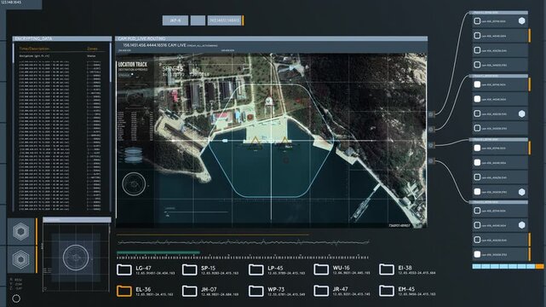Click the stacked discs icon on the map overlay
This screenshot has height=307, width=546.
(x=134, y=154)
